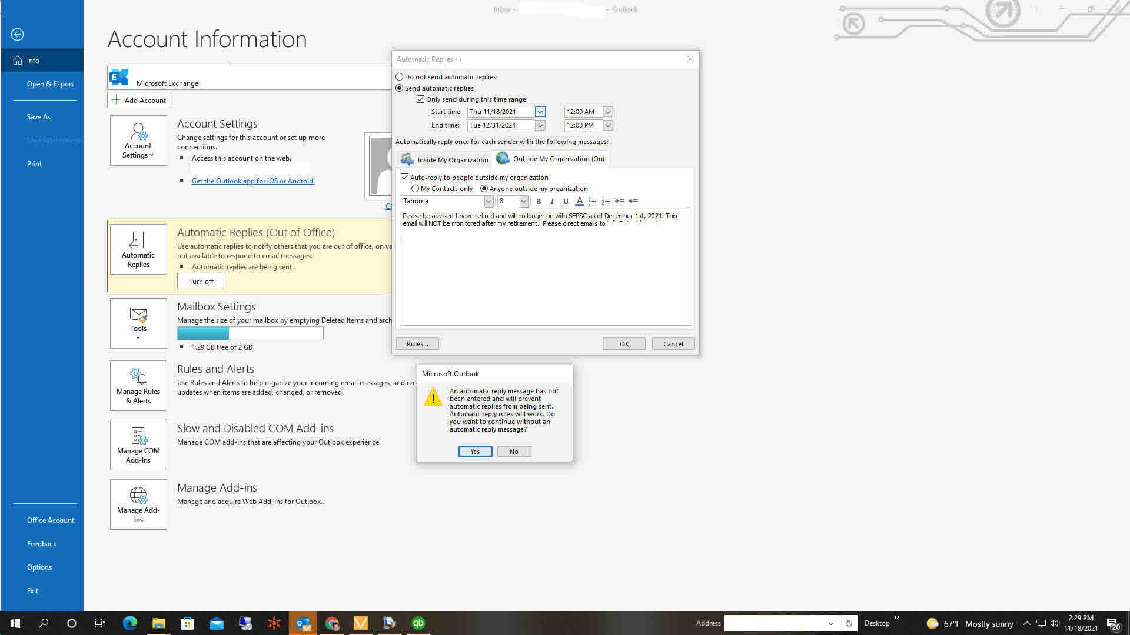Enable the Only send during this time range checkbox
Screen dimensions: 1130x635
pyautogui.click(x=421, y=99)
